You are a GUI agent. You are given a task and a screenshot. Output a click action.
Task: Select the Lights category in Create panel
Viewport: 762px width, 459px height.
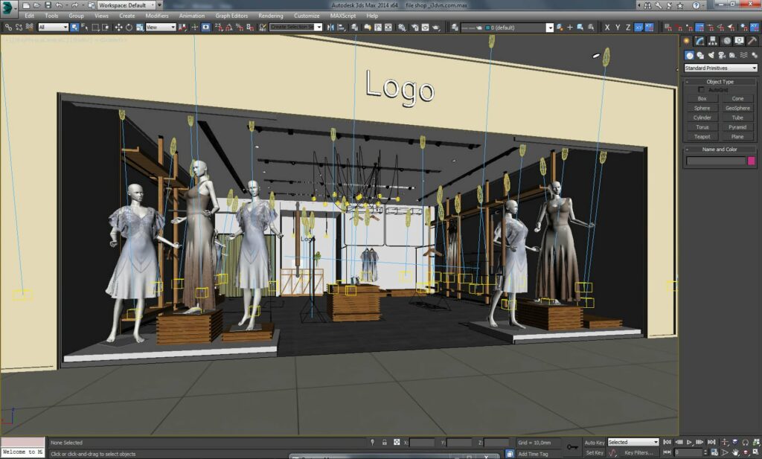(711, 55)
